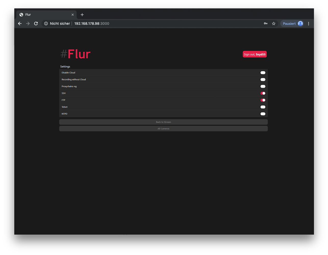Select the Flur tab
The width and height of the screenshot is (328, 255).
[46, 15]
